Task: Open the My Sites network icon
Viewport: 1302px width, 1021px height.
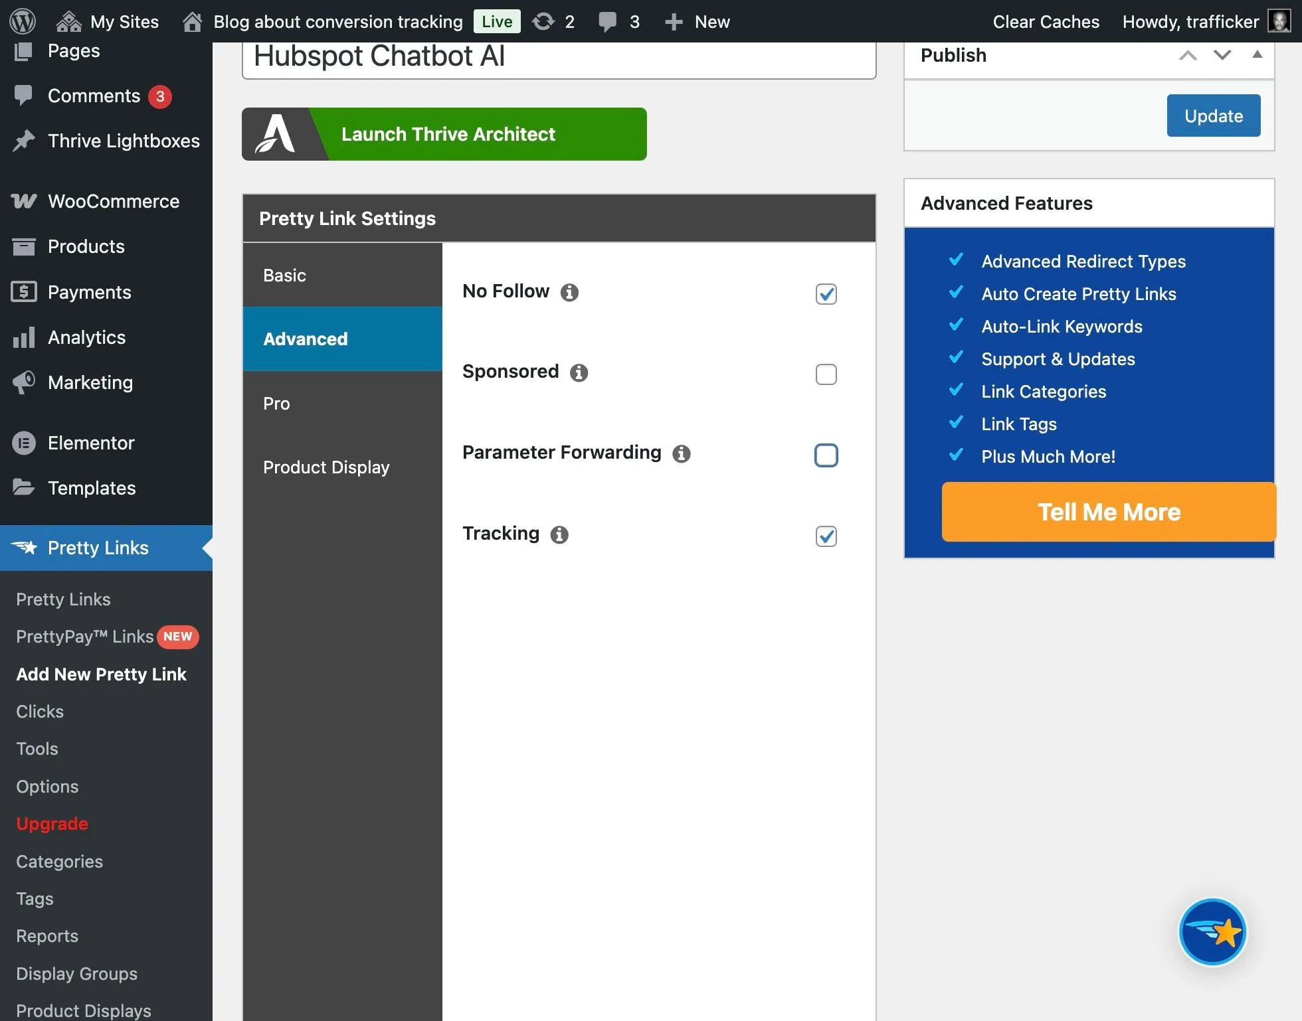Action: (68, 21)
